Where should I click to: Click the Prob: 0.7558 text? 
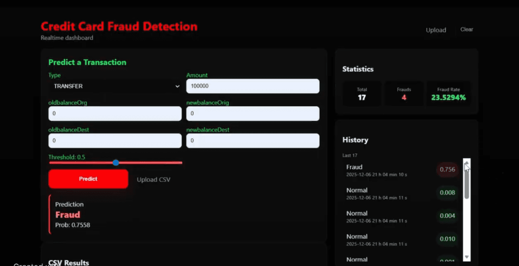tap(73, 225)
